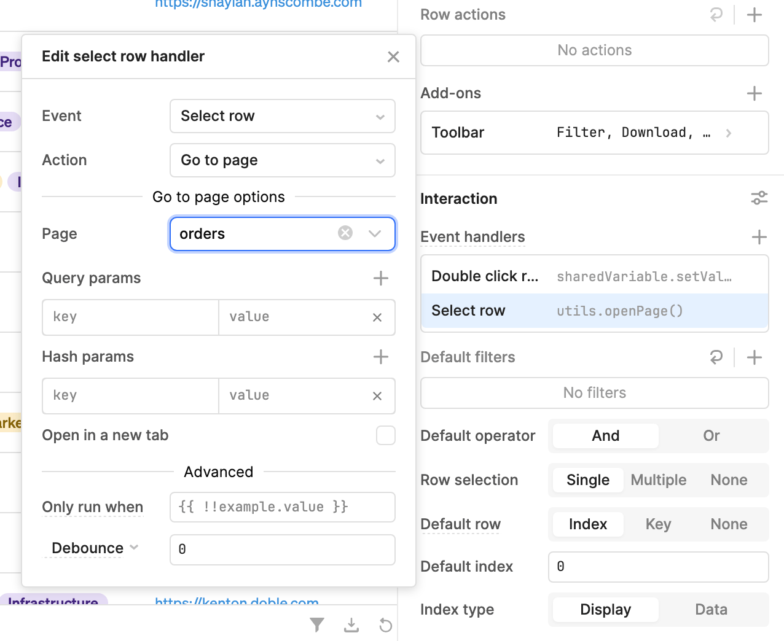Set Default row to Index

click(x=588, y=524)
